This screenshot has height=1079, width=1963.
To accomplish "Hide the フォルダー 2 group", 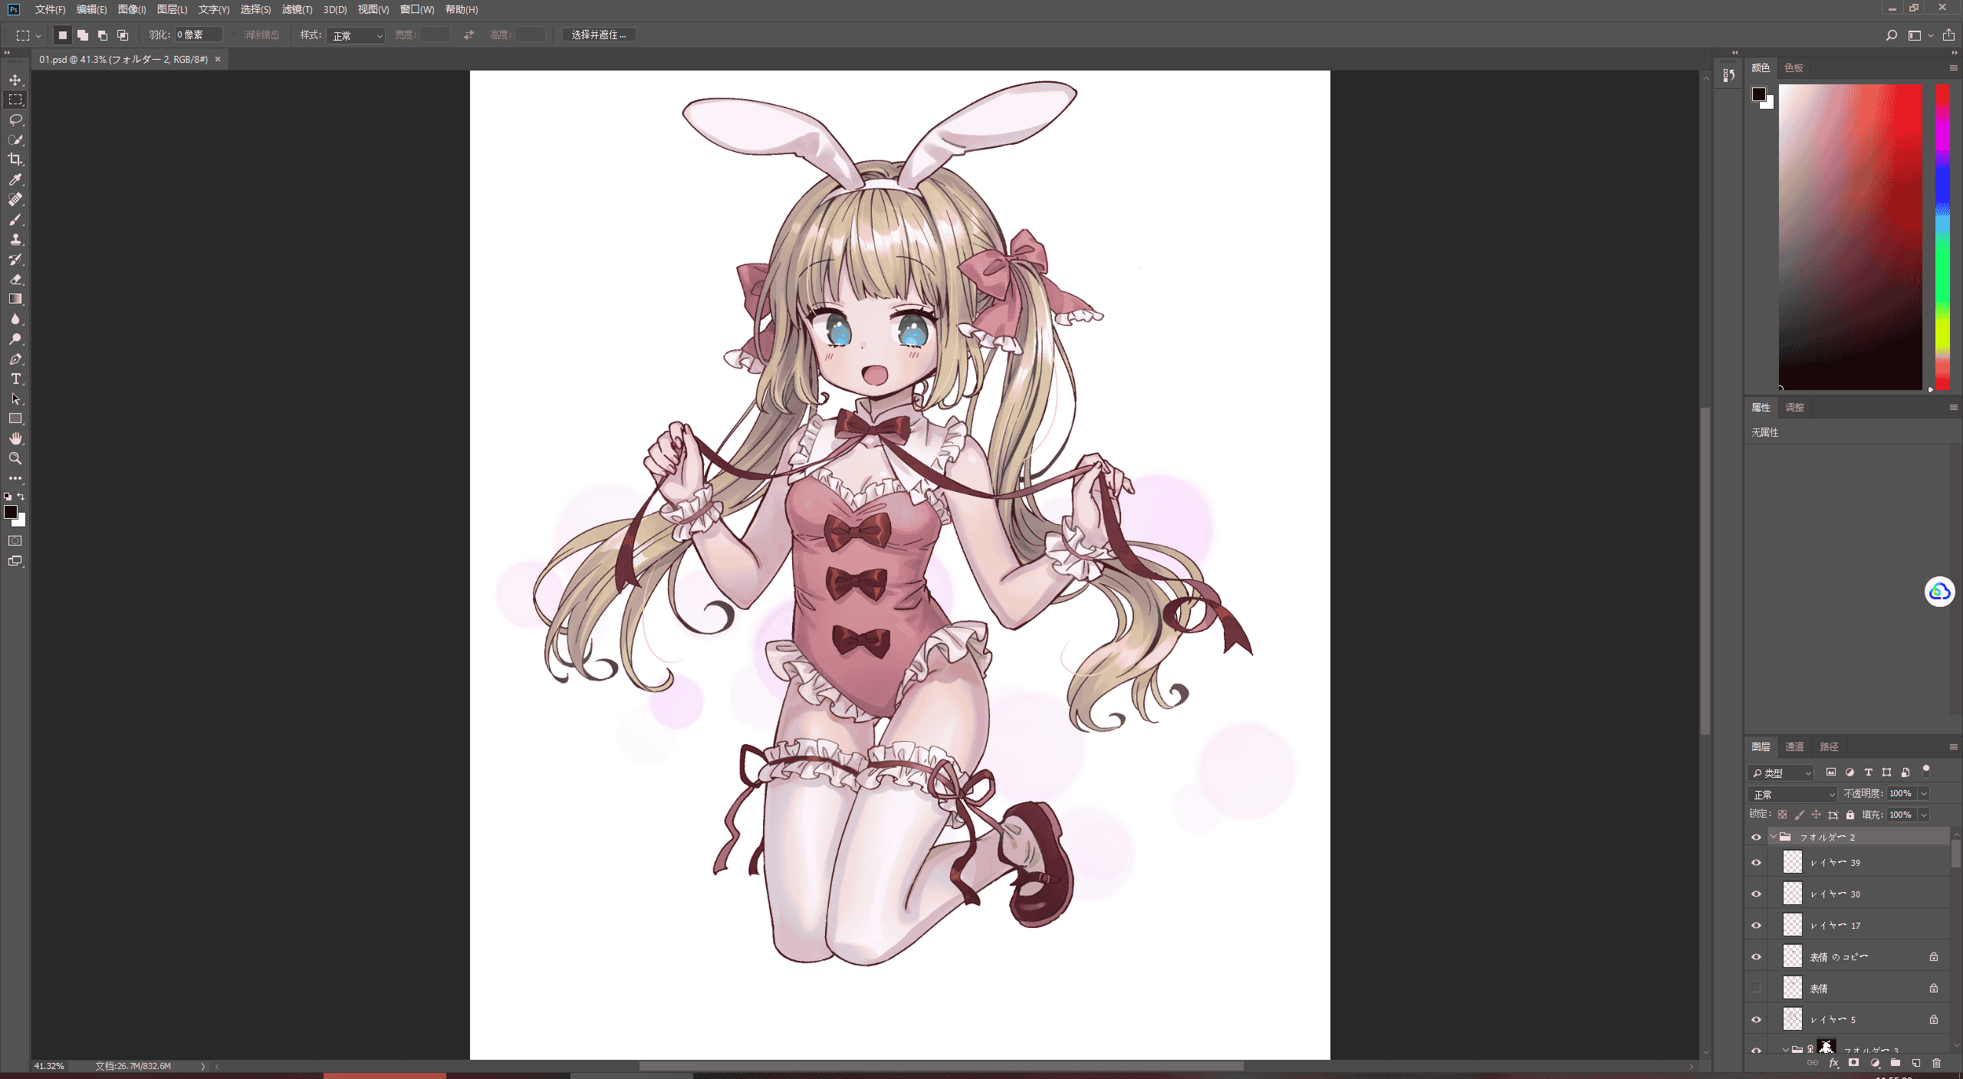I will (x=1756, y=837).
